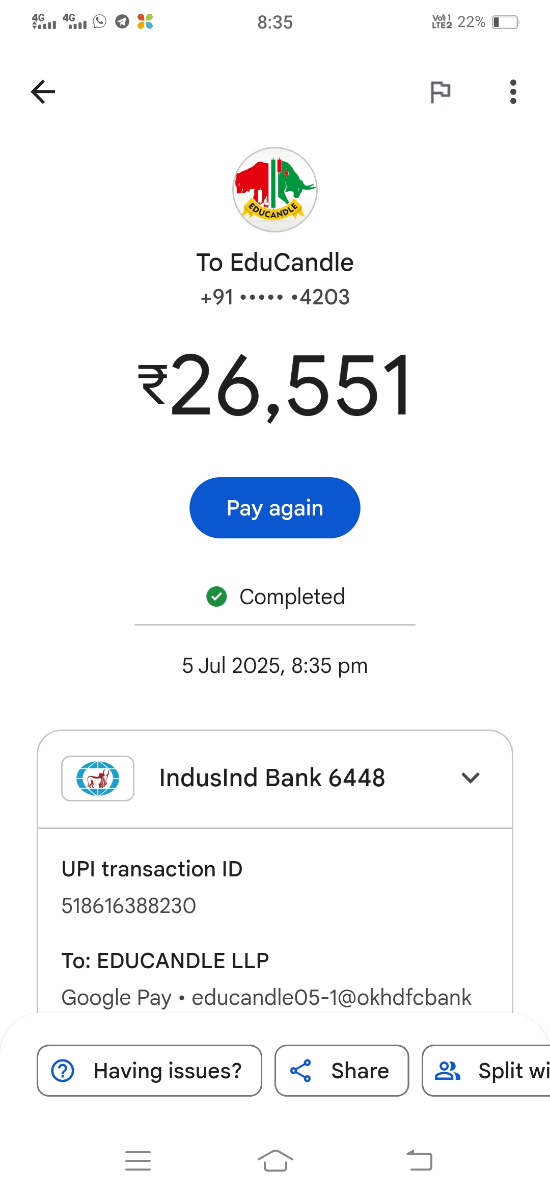Tap the Telegram notification icon in status bar
The width and height of the screenshot is (550, 1193).
[122, 21]
